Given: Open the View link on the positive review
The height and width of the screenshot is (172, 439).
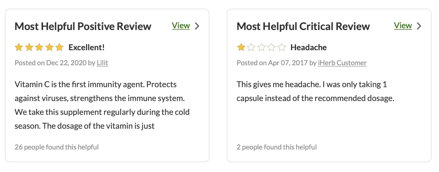Looking at the screenshot, I should (181, 25).
